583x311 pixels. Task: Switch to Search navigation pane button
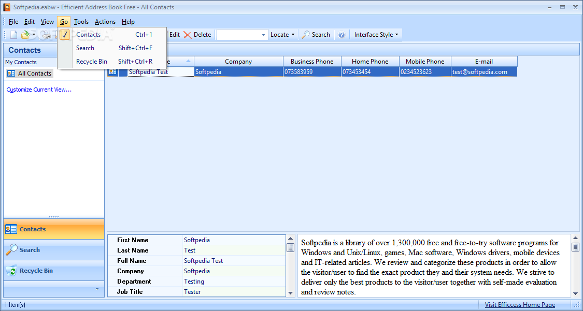[54, 250]
